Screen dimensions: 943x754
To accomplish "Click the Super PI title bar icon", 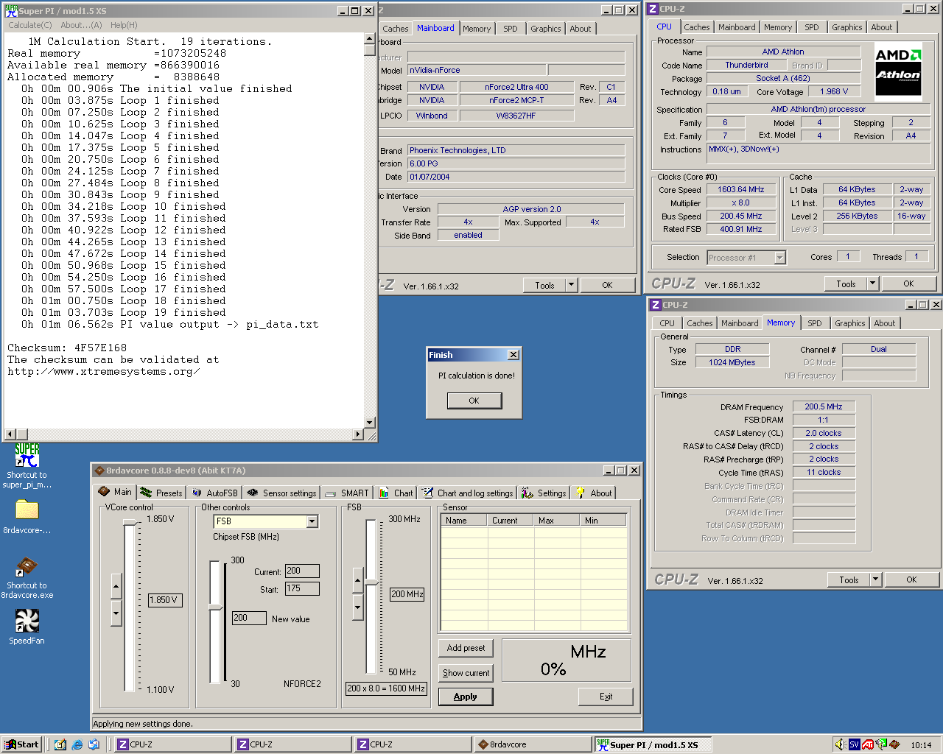I will tap(11, 10).
